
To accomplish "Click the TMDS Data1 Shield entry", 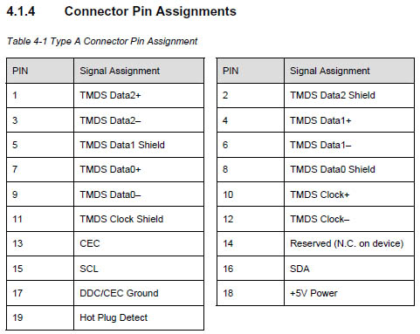I will [139, 145].
